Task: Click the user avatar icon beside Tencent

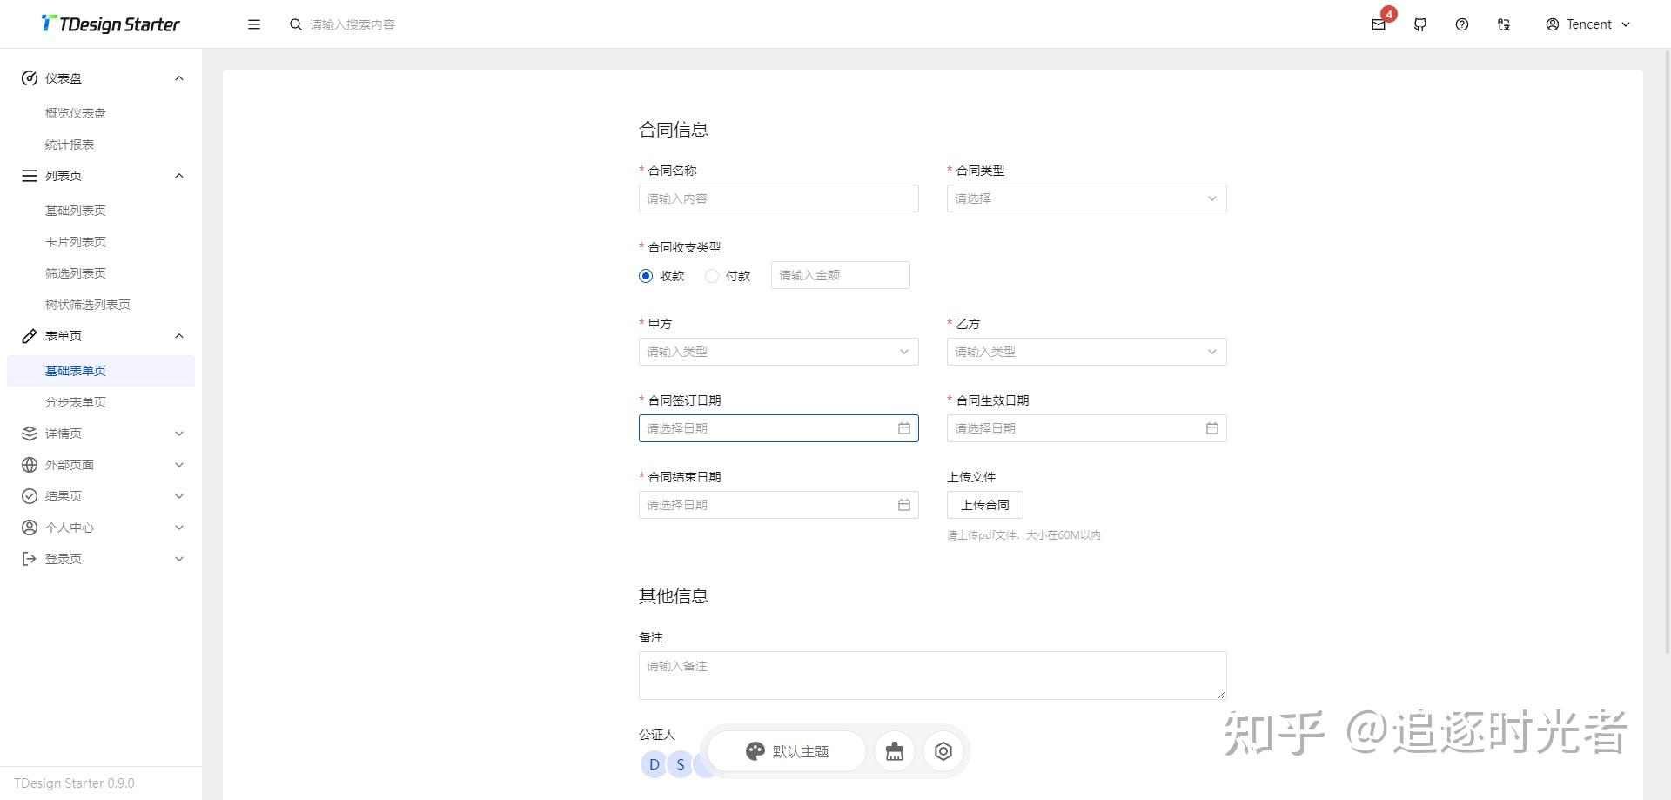Action: tap(1553, 24)
